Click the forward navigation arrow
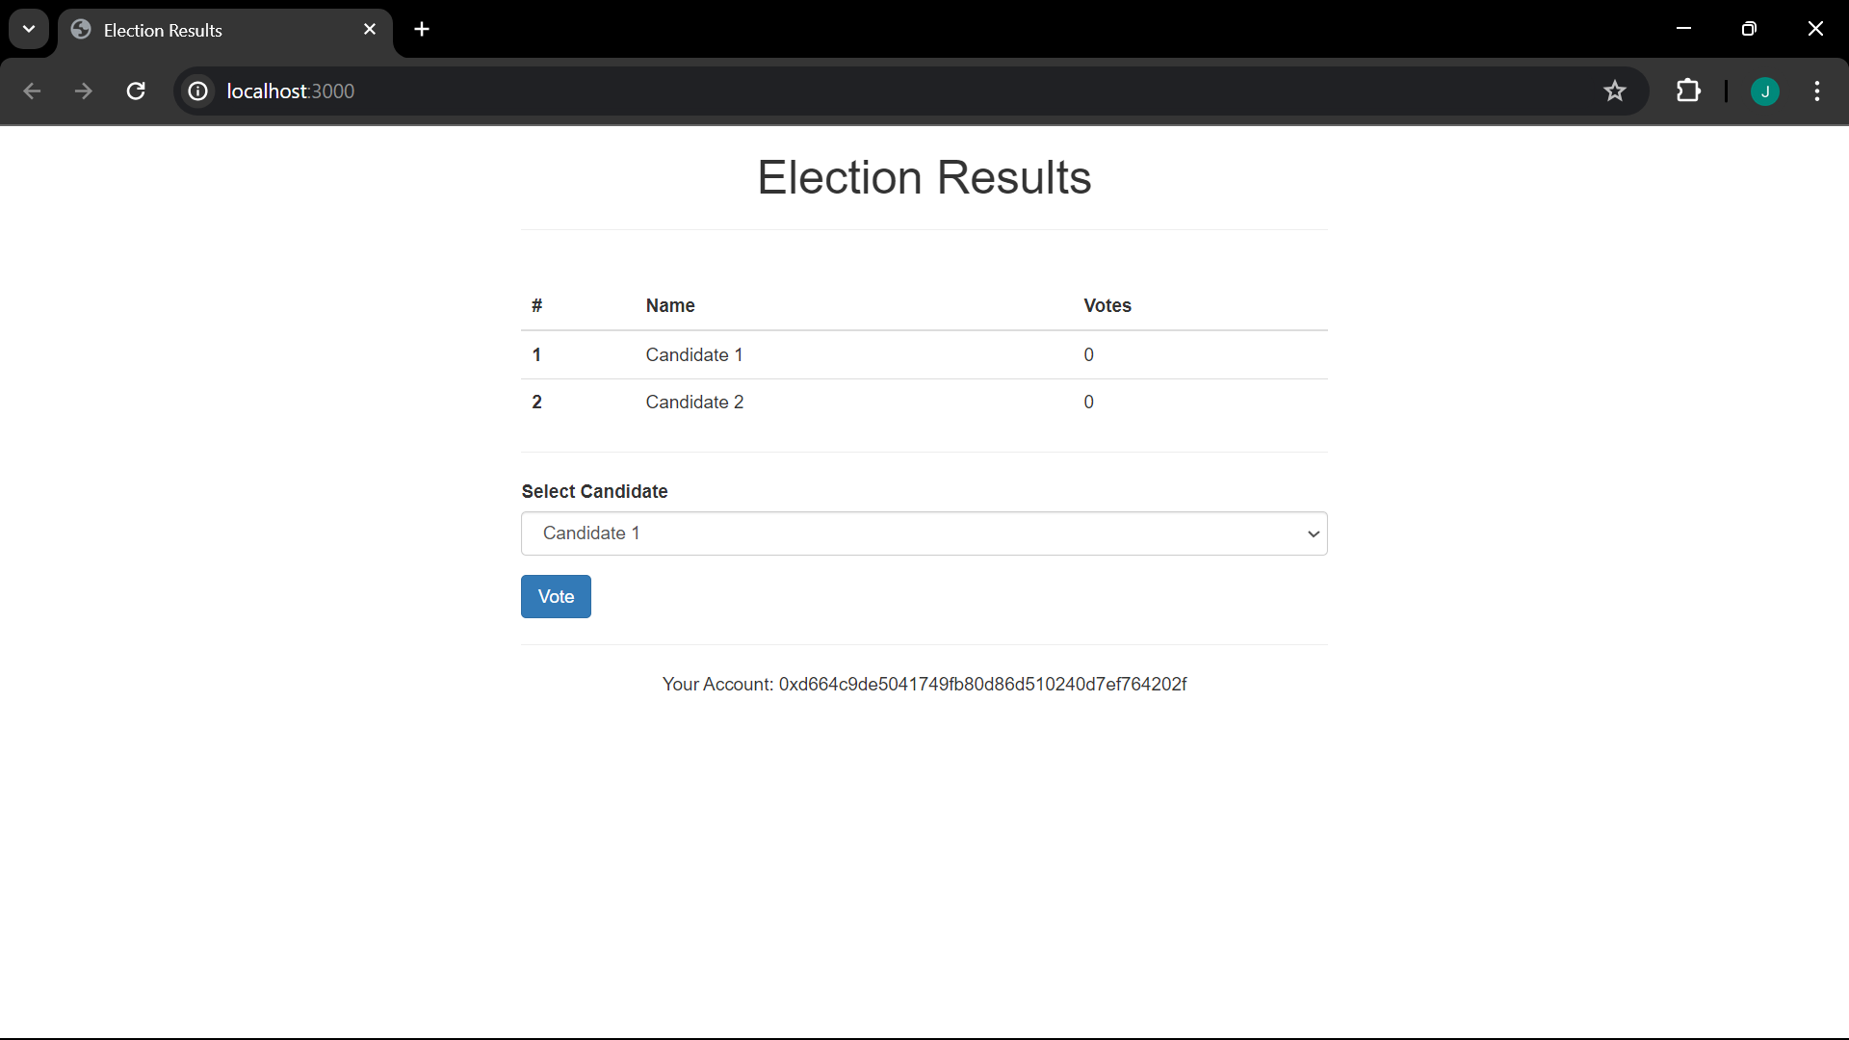Screen dimensions: 1849x1040 pos(84,91)
